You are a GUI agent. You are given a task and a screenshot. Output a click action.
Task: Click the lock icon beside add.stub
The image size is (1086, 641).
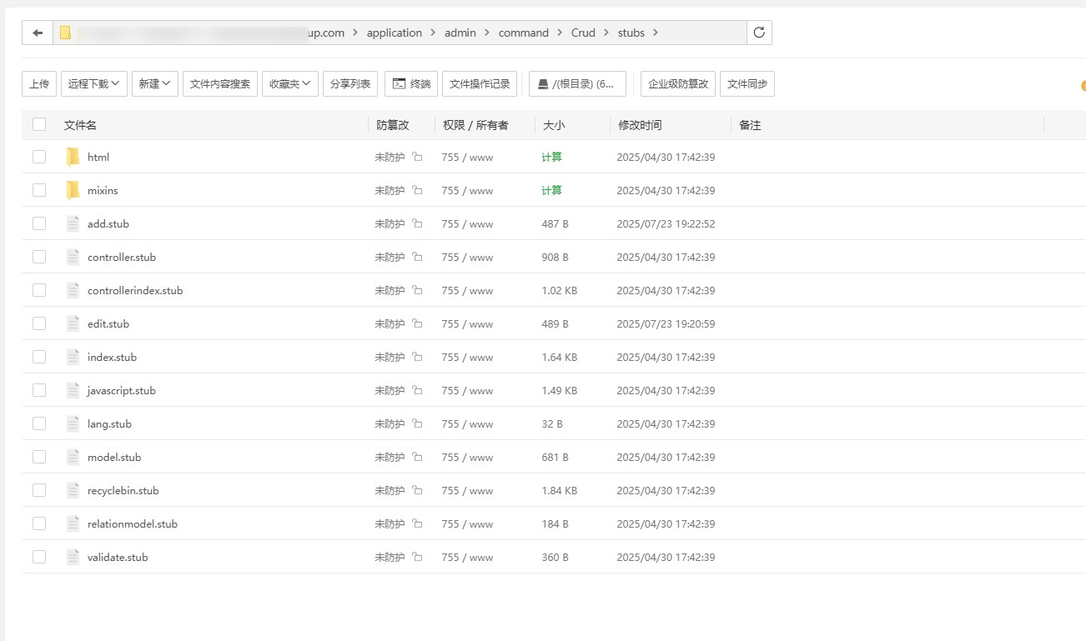(417, 223)
